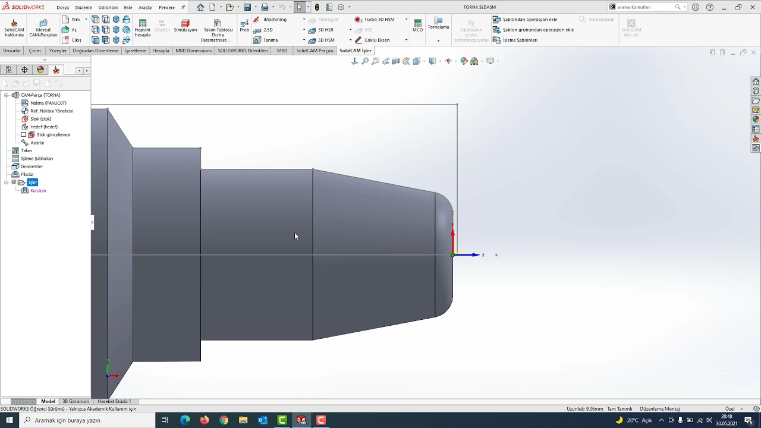The height and width of the screenshot is (428, 761).
Task: Click Mevcut CAM-Parçaları button
Action: (x=43, y=28)
